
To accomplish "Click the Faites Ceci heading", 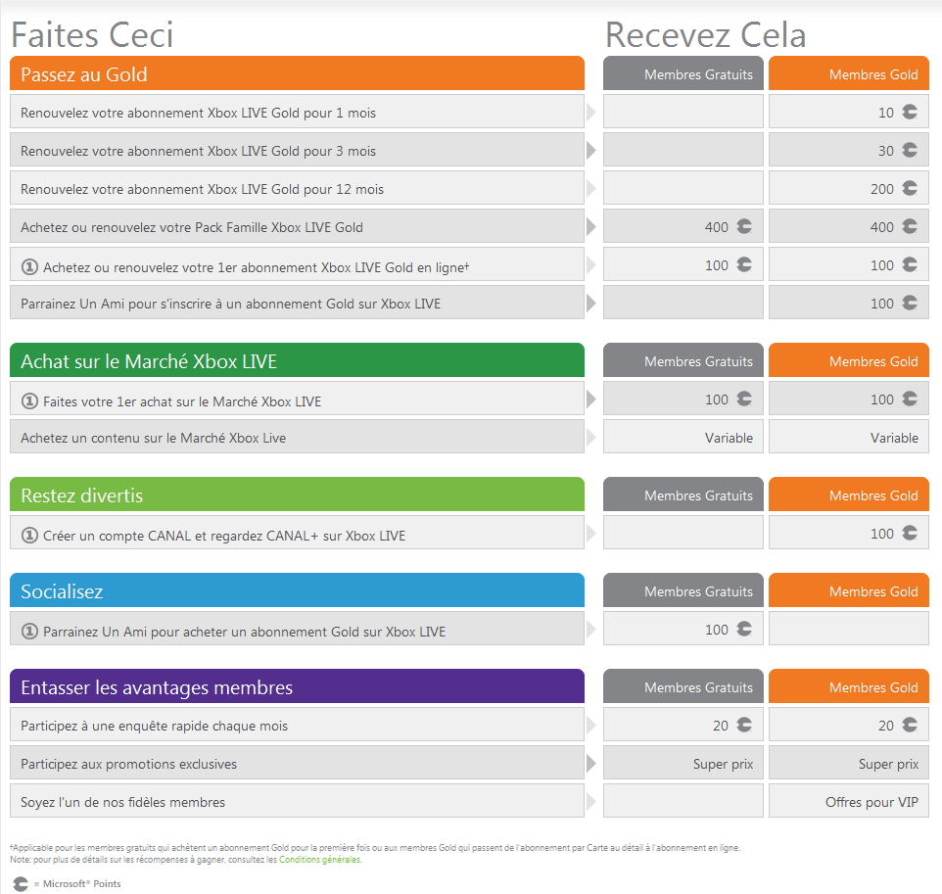I will (x=92, y=35).
